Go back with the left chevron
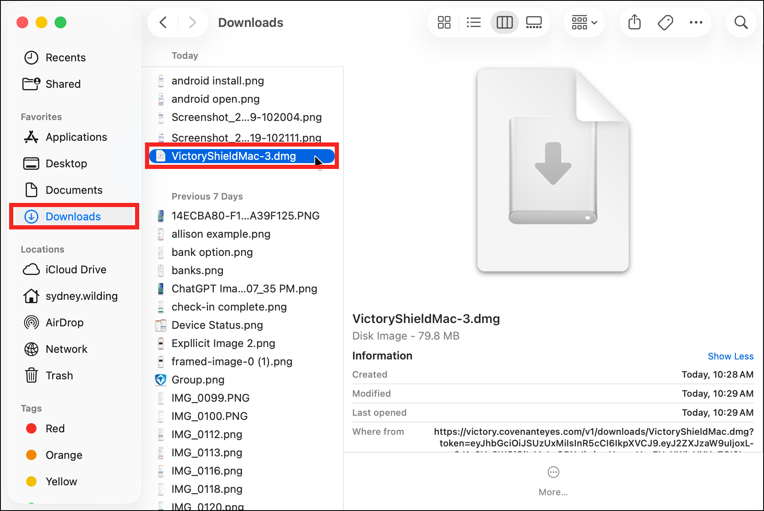The image size is (764, 511). pyautogui.click(x=163, y=22)
